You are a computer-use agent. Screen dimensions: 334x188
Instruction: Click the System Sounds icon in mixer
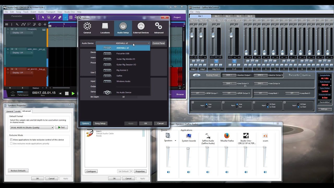pos(189,136)
